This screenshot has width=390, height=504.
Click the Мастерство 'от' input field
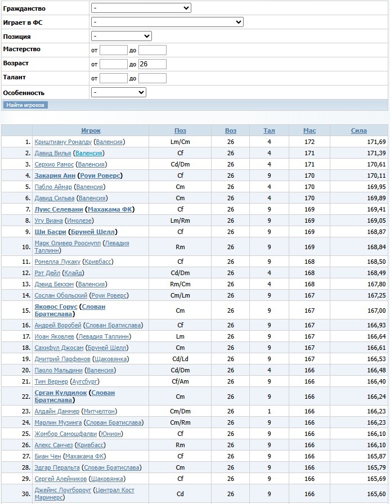click(x=114, y=50)
